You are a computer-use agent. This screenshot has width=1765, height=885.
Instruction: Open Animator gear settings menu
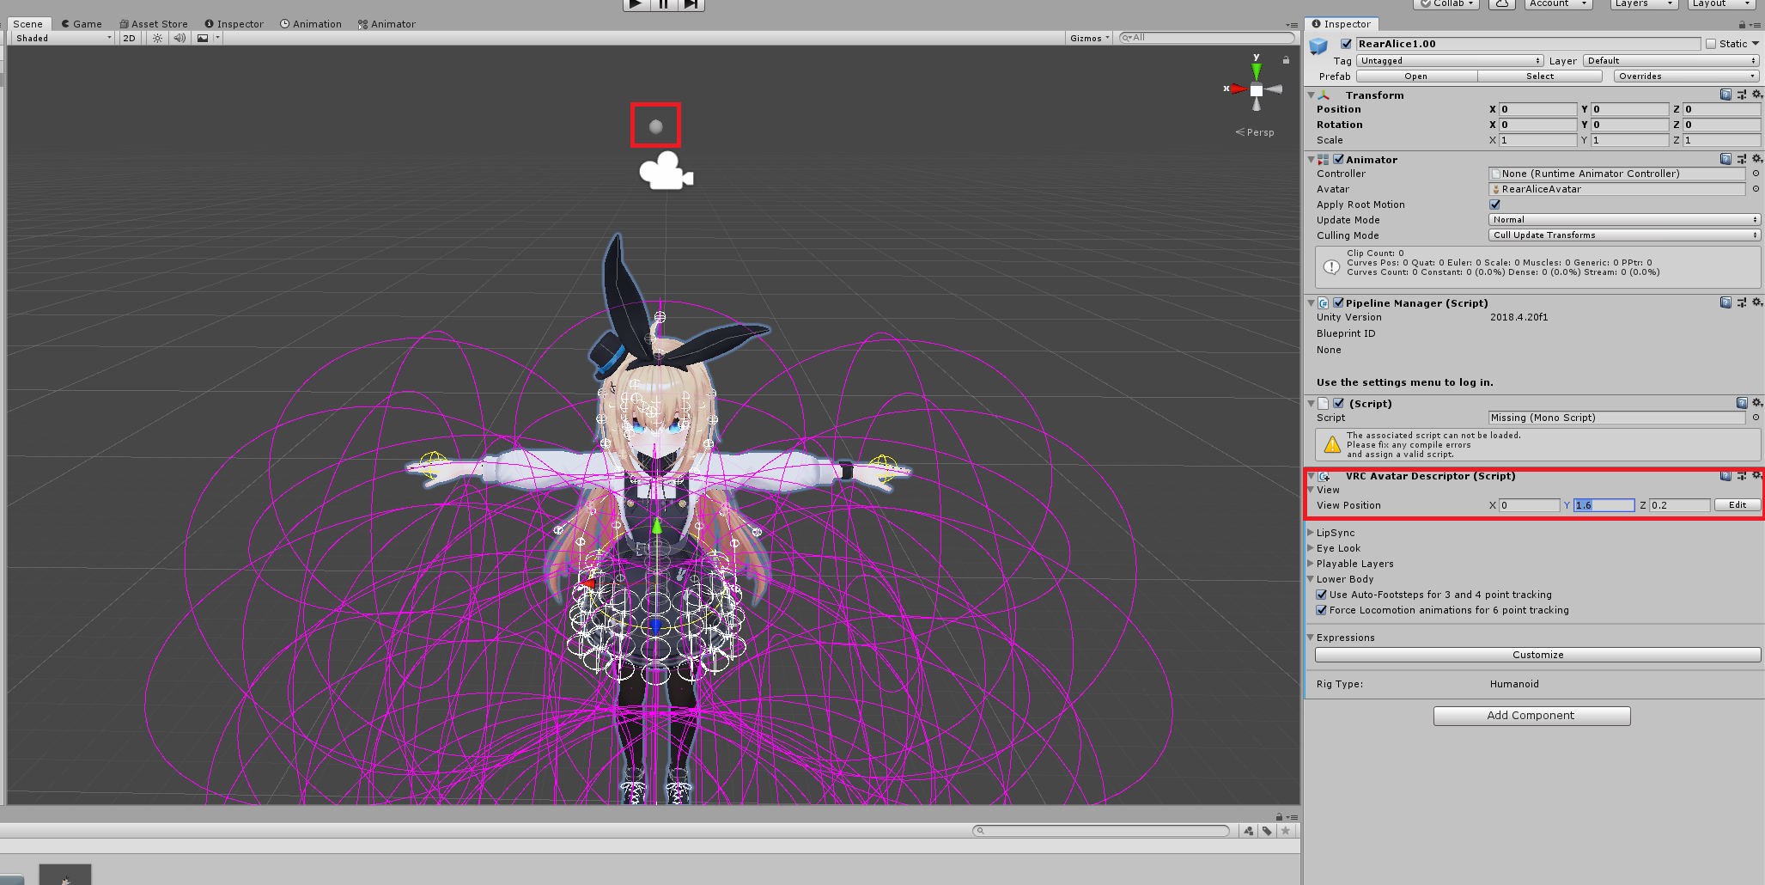[1757, 159]
